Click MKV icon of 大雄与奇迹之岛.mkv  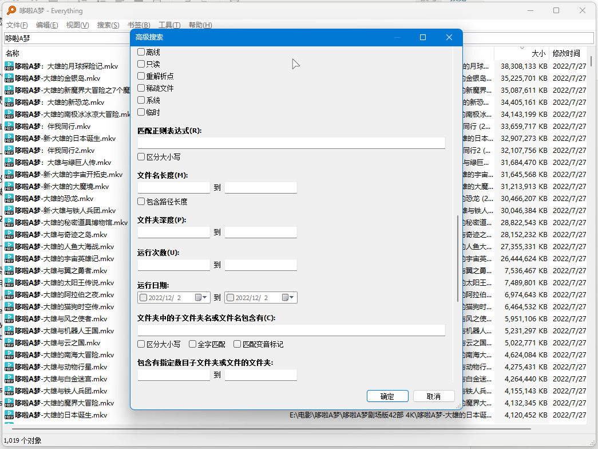9,234
